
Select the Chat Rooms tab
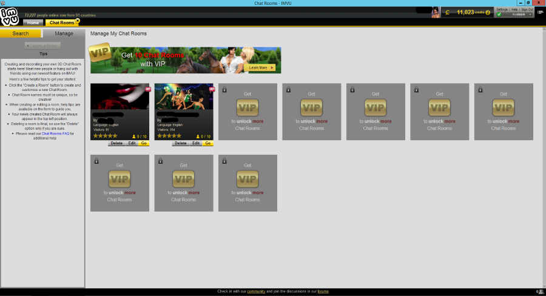62,22
